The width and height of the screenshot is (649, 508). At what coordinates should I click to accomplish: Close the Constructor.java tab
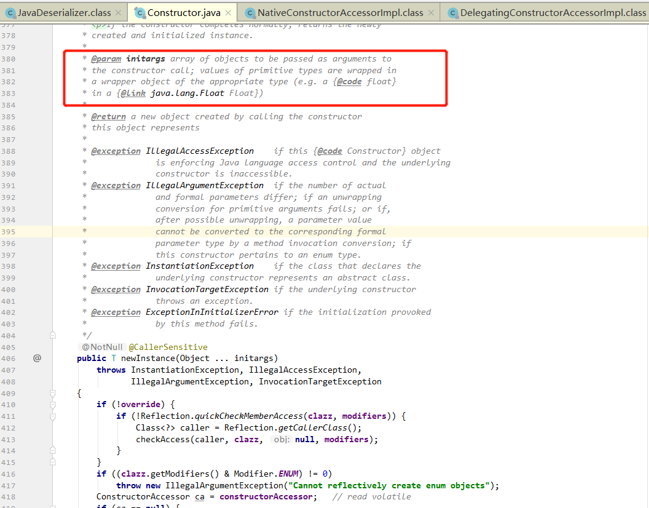pos(229,12)
